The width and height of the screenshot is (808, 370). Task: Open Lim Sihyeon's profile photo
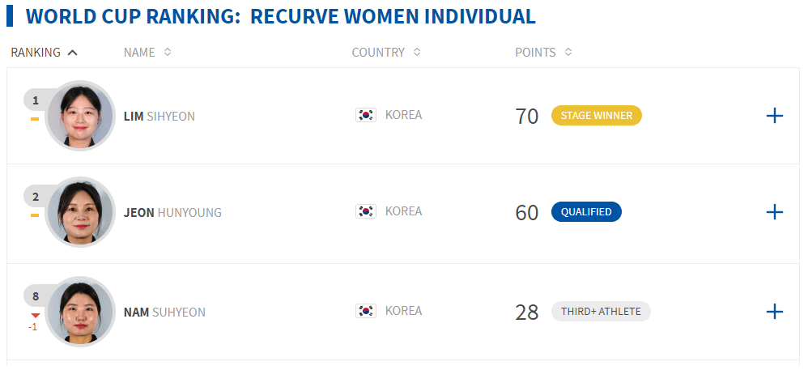80,116
